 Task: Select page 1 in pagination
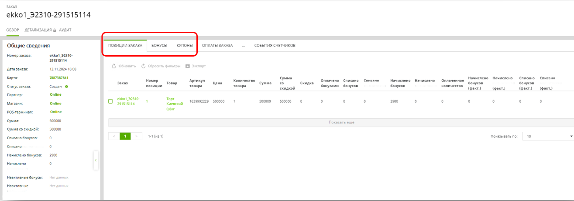click(x=125, y=136)
